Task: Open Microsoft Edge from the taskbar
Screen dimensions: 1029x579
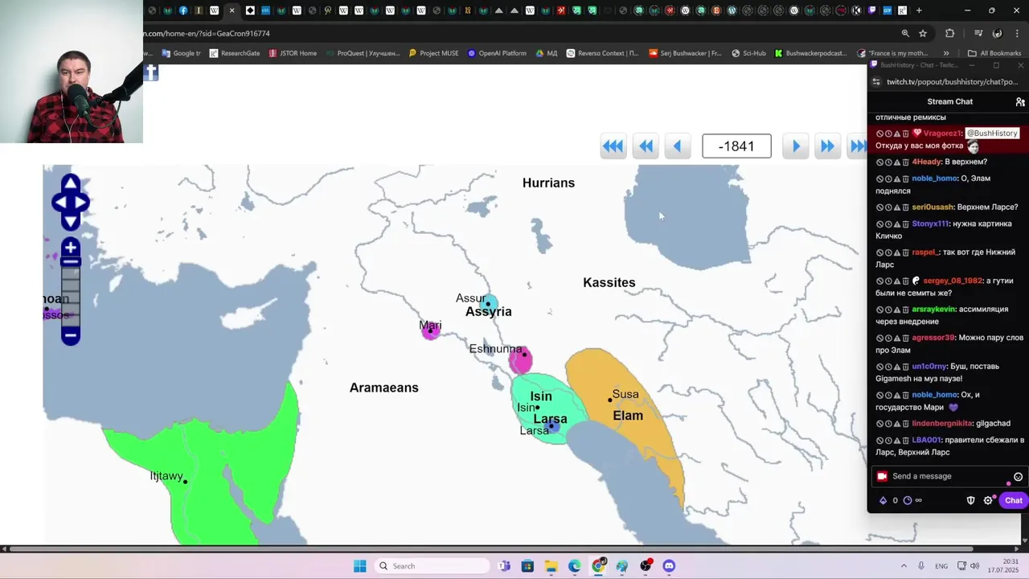Action: pos(575,566)
